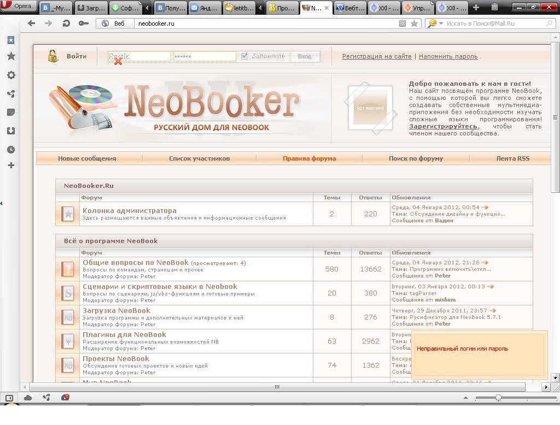This screenshot has width=560, height=425.
Task: Open the gear widgets panel in sidebar
Action: 11,75
